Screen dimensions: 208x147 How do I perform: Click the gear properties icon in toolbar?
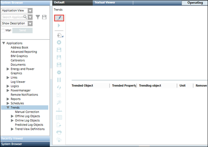click(59, 72)
